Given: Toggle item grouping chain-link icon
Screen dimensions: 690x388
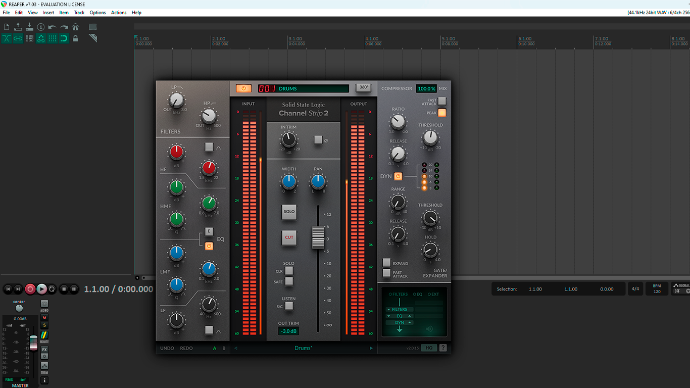Looking at the screenshot, I should click(18, 38).
